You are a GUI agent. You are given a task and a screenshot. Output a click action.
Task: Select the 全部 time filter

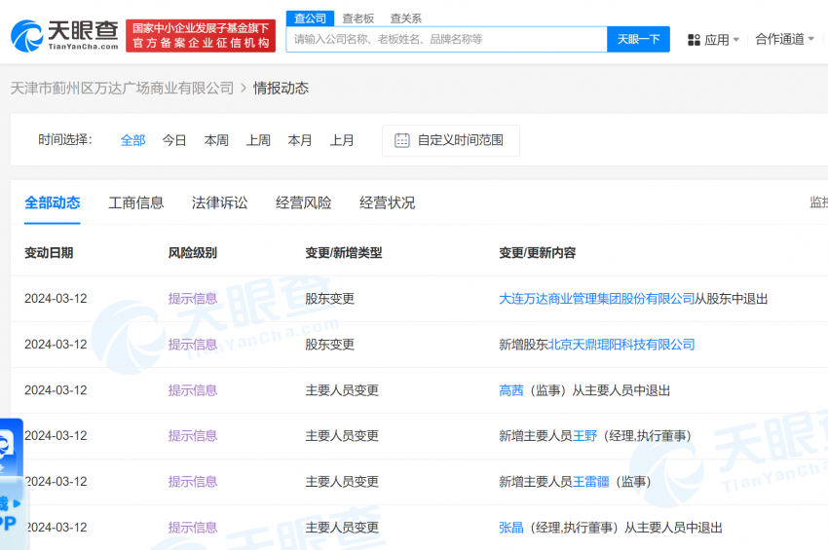(x=132, y=140)
